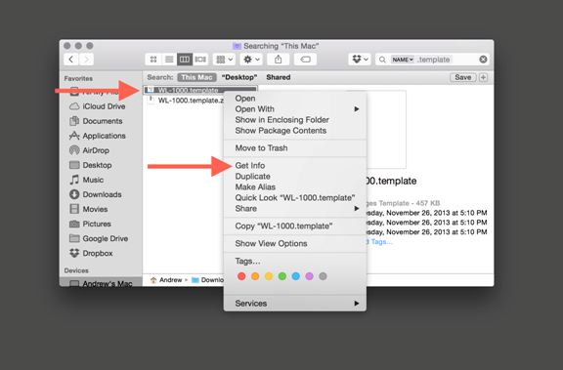The image size is (563, 370).
Task: Choose Open from context menu
Action: click(x=295, y=99)
